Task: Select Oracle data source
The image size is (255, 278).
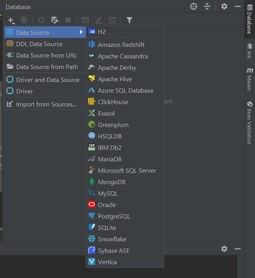Action: (125, 205)
